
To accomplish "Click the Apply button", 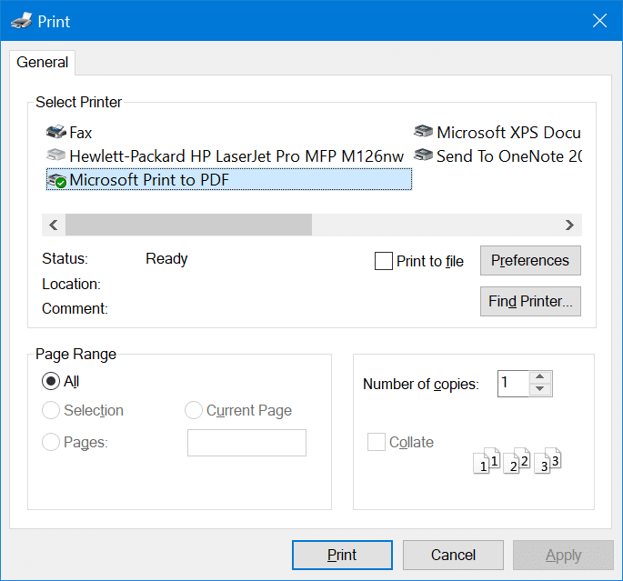I will click(x=563, y=555).
